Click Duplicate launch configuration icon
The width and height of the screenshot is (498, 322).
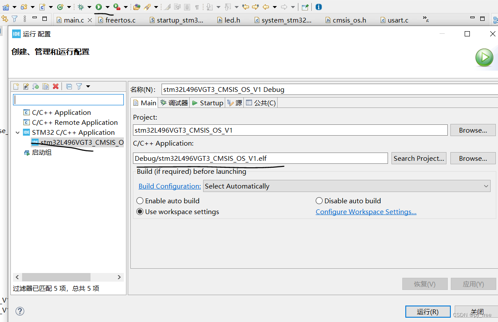(x=46, y=87)
